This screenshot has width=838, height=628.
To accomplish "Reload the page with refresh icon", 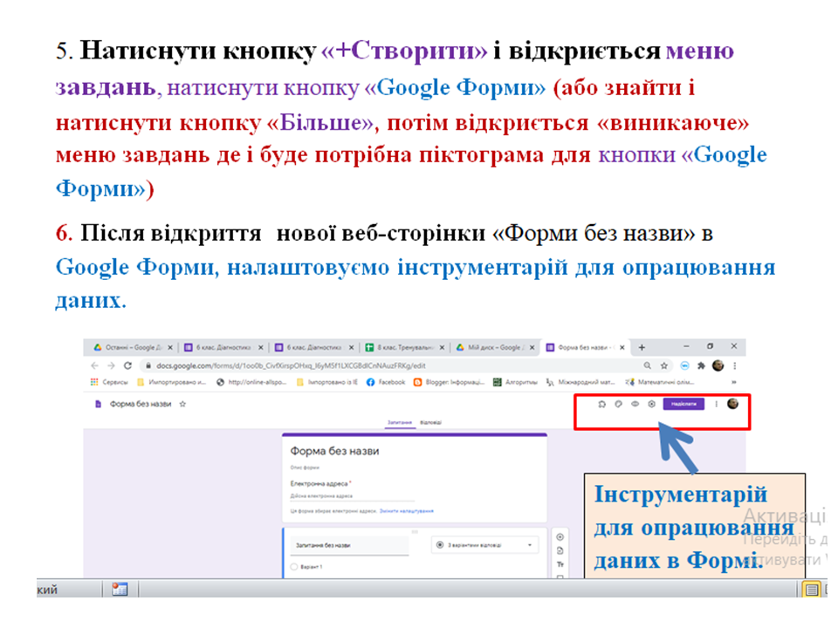I will (127, 365).
